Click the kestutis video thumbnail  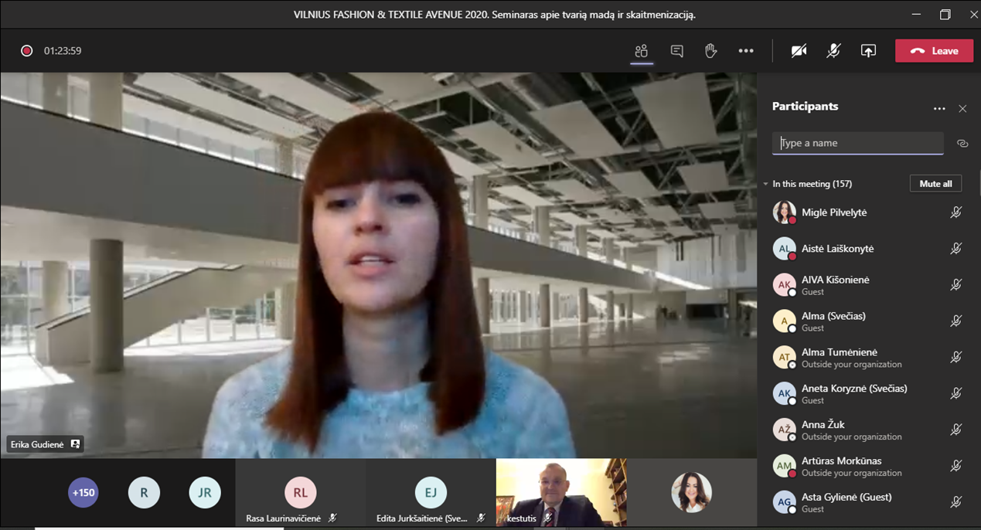pyautogui.click(x=560, y=492)
